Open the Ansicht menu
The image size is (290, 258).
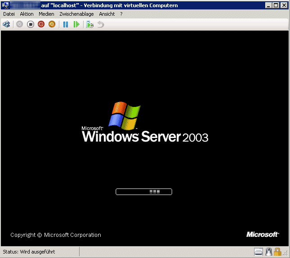point(107,14)
